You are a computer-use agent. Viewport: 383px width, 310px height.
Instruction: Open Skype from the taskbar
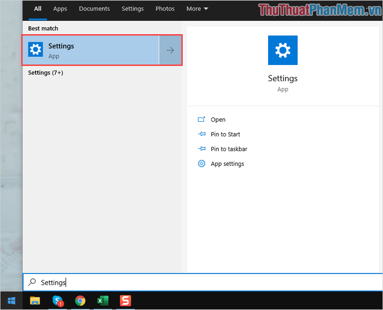pyautogui.click(x=57, y=301)
